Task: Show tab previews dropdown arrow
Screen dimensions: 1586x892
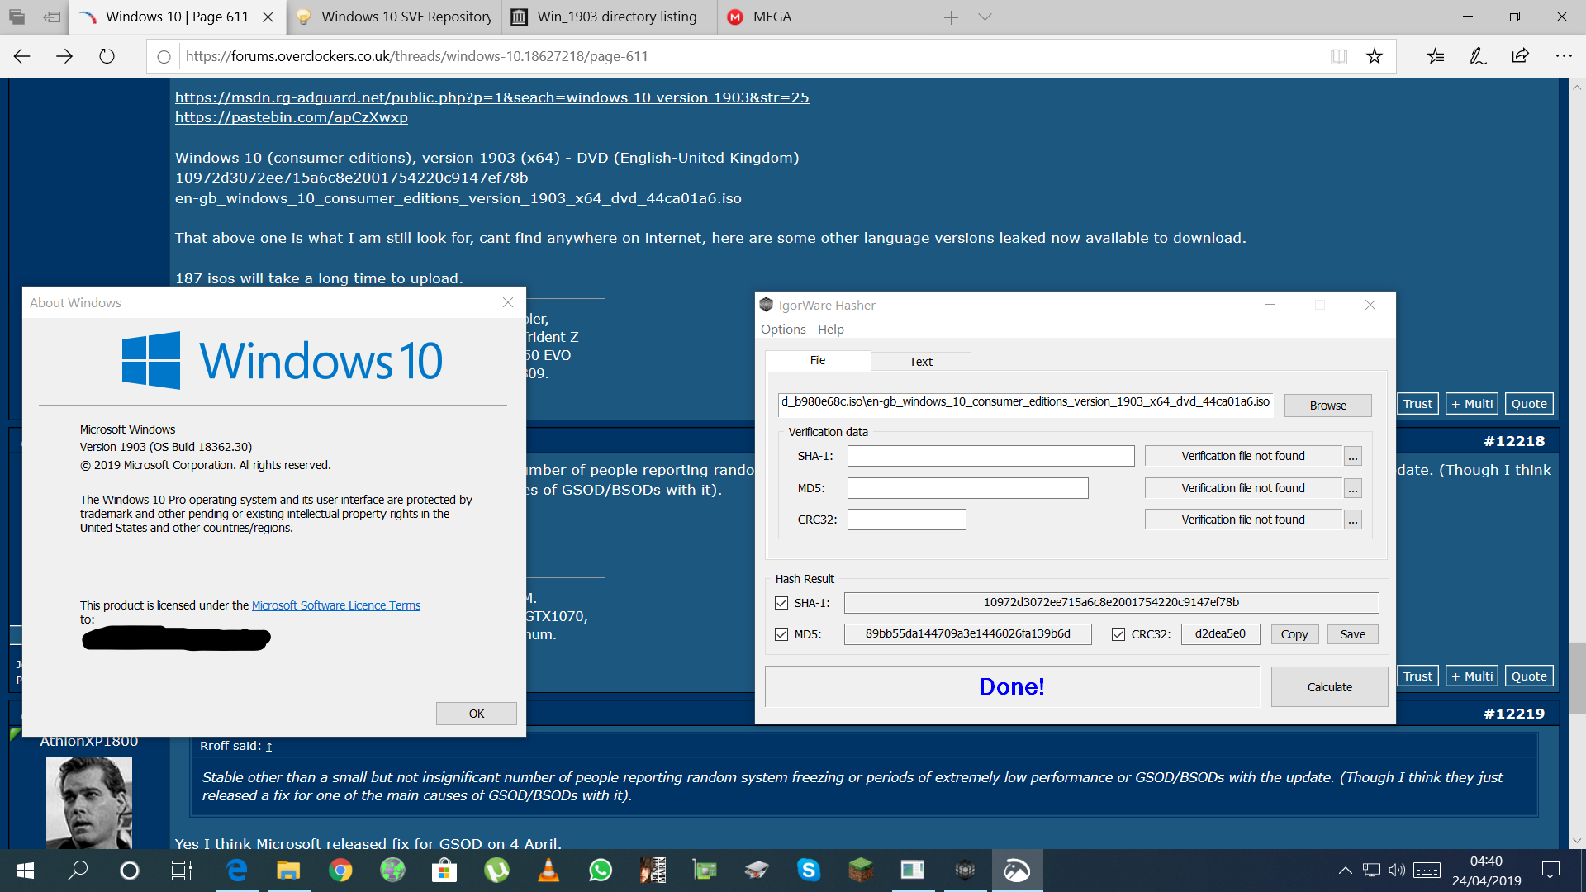Action: pyautogui.click(x=985, y=17)
